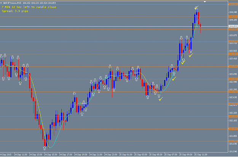Click the price scale value 182.165

pyautogui.click(x=233, y=120)
